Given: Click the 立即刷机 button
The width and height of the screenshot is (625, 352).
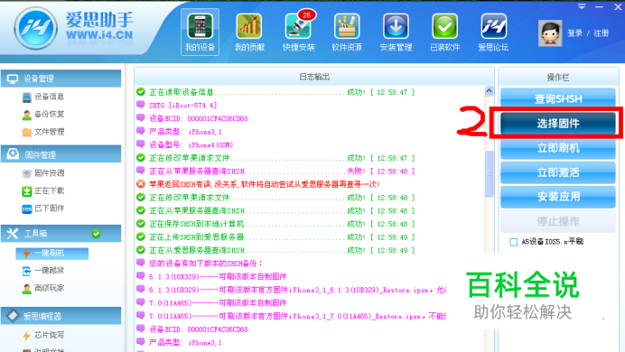Looking at the screenshot, I should coord(558,148).
